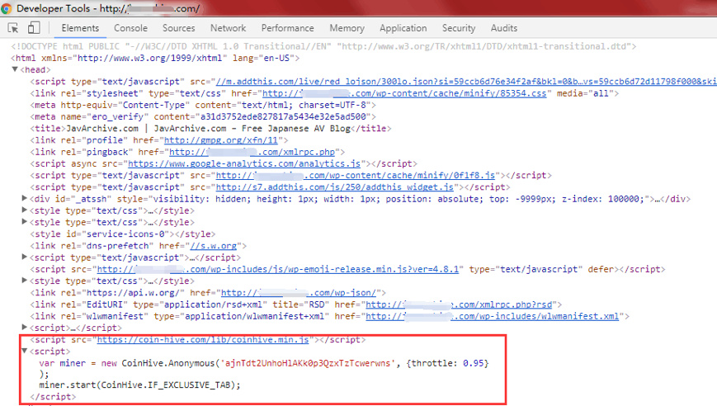Image resolution: width=717 pixels, height=406 pixels.
Task: Switch to the Elements tab
Action: tap(80, 28)
